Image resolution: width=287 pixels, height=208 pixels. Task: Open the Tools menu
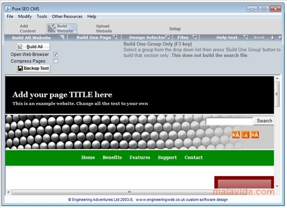click(x=42, y=16)
